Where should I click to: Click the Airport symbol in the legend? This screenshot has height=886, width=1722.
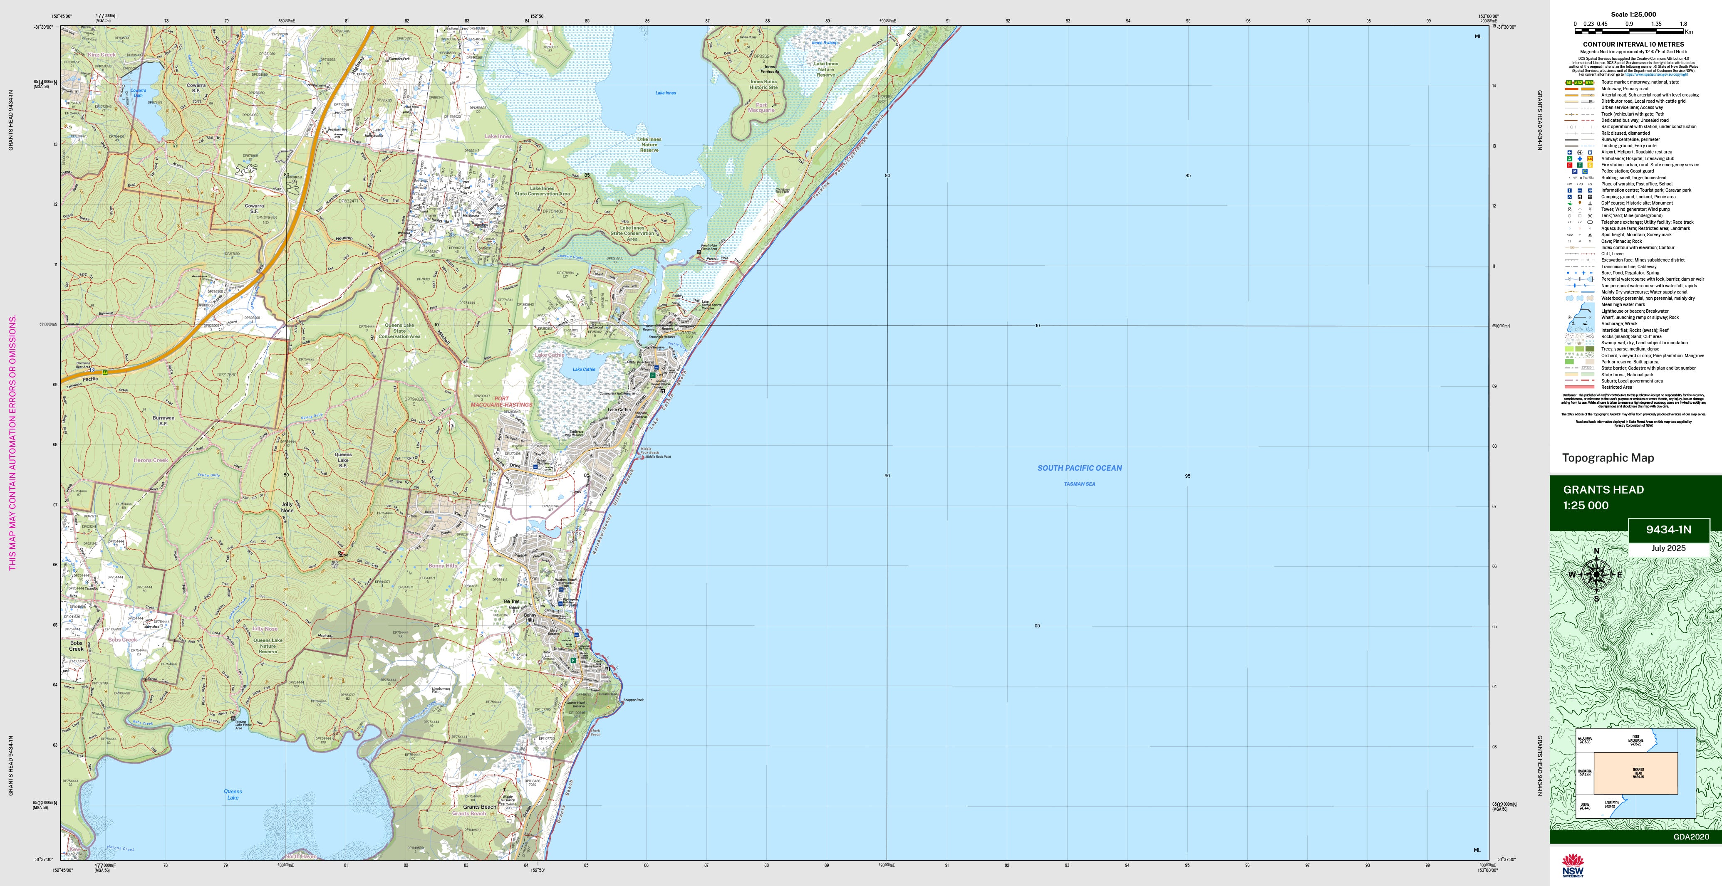point(1570,152)
